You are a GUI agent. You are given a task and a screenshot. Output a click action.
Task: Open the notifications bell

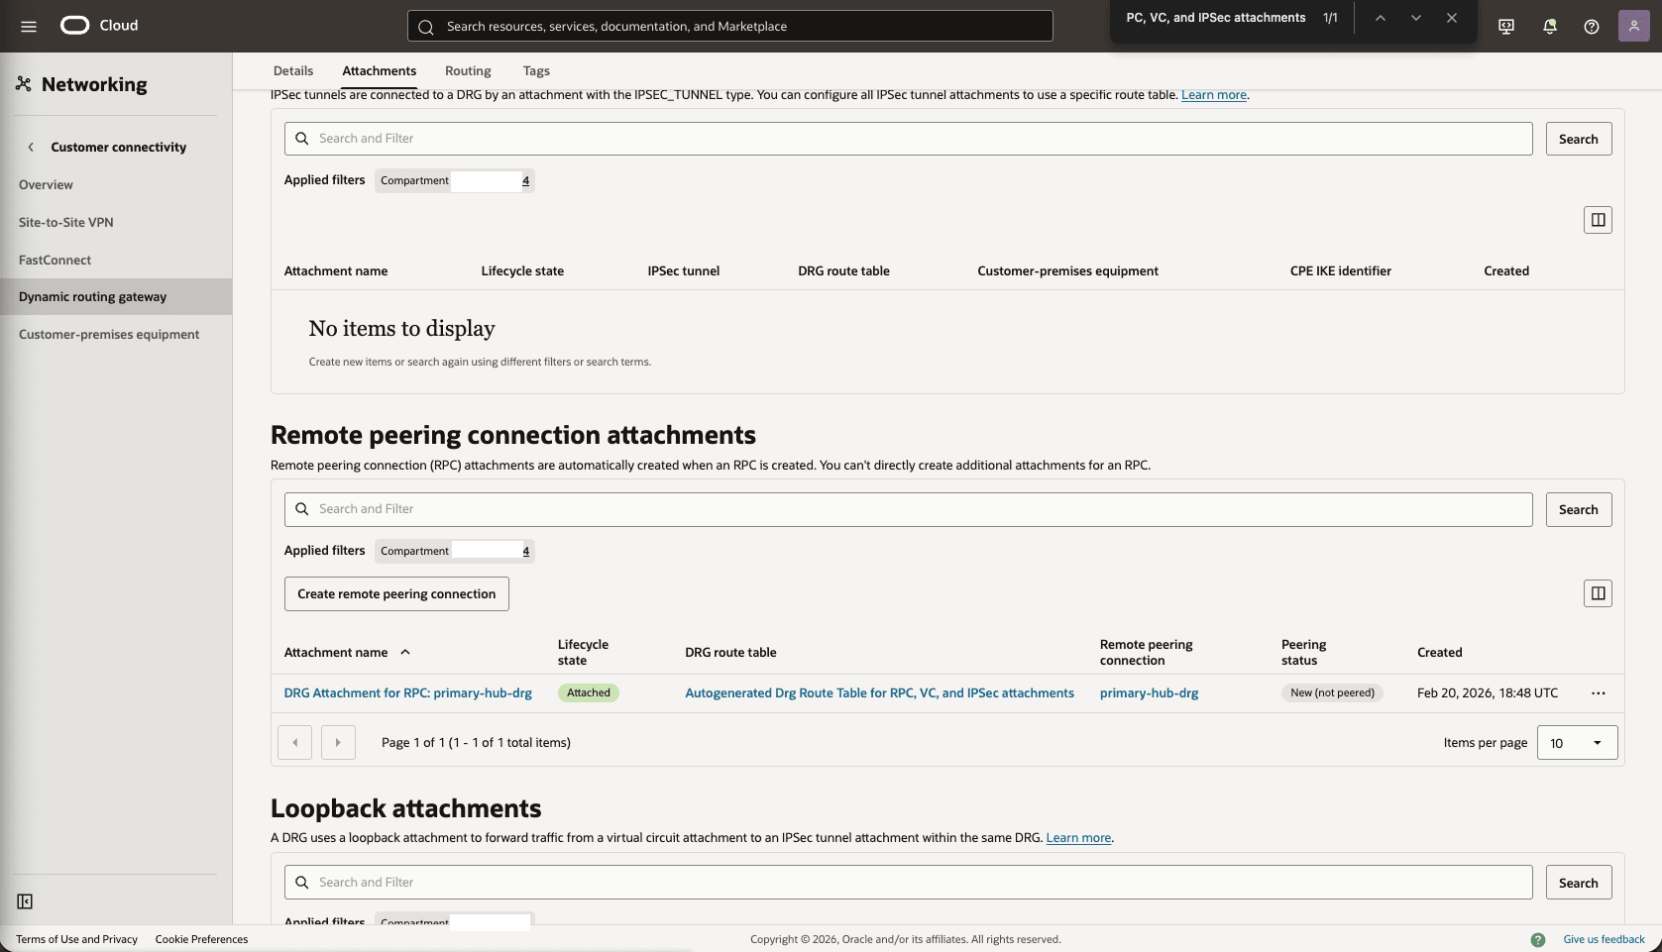pyautogui.click(x=1549, y=26)
